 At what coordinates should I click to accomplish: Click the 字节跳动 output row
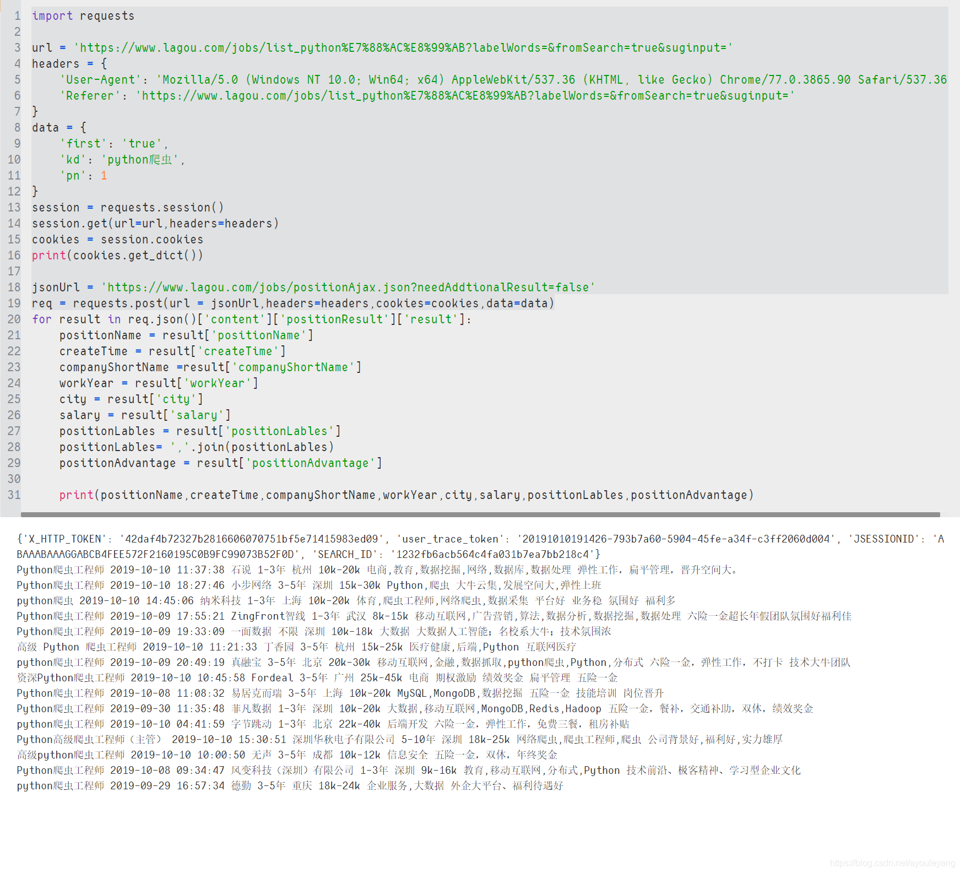click(323, 724)
